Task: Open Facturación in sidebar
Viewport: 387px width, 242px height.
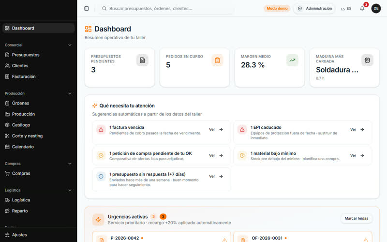Action: pos(39,76)
